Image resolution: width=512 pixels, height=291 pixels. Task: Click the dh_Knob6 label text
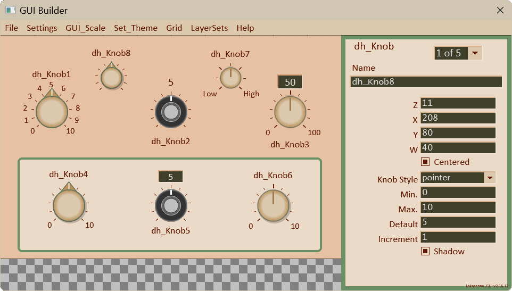tap(273, 176)
